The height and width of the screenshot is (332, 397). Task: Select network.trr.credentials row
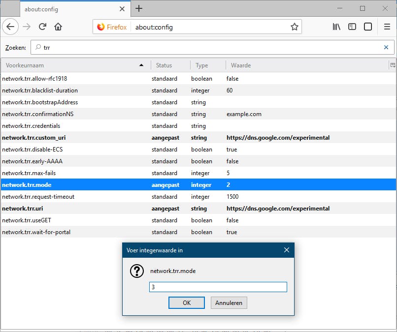tap(198, 126)
